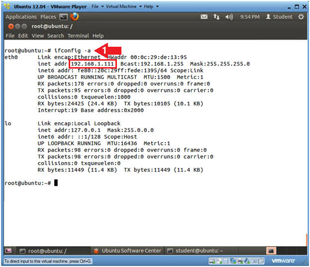Click VMware hard disk device icon
310x267 pixels.
pyautogui.click(x=212, y=261)
